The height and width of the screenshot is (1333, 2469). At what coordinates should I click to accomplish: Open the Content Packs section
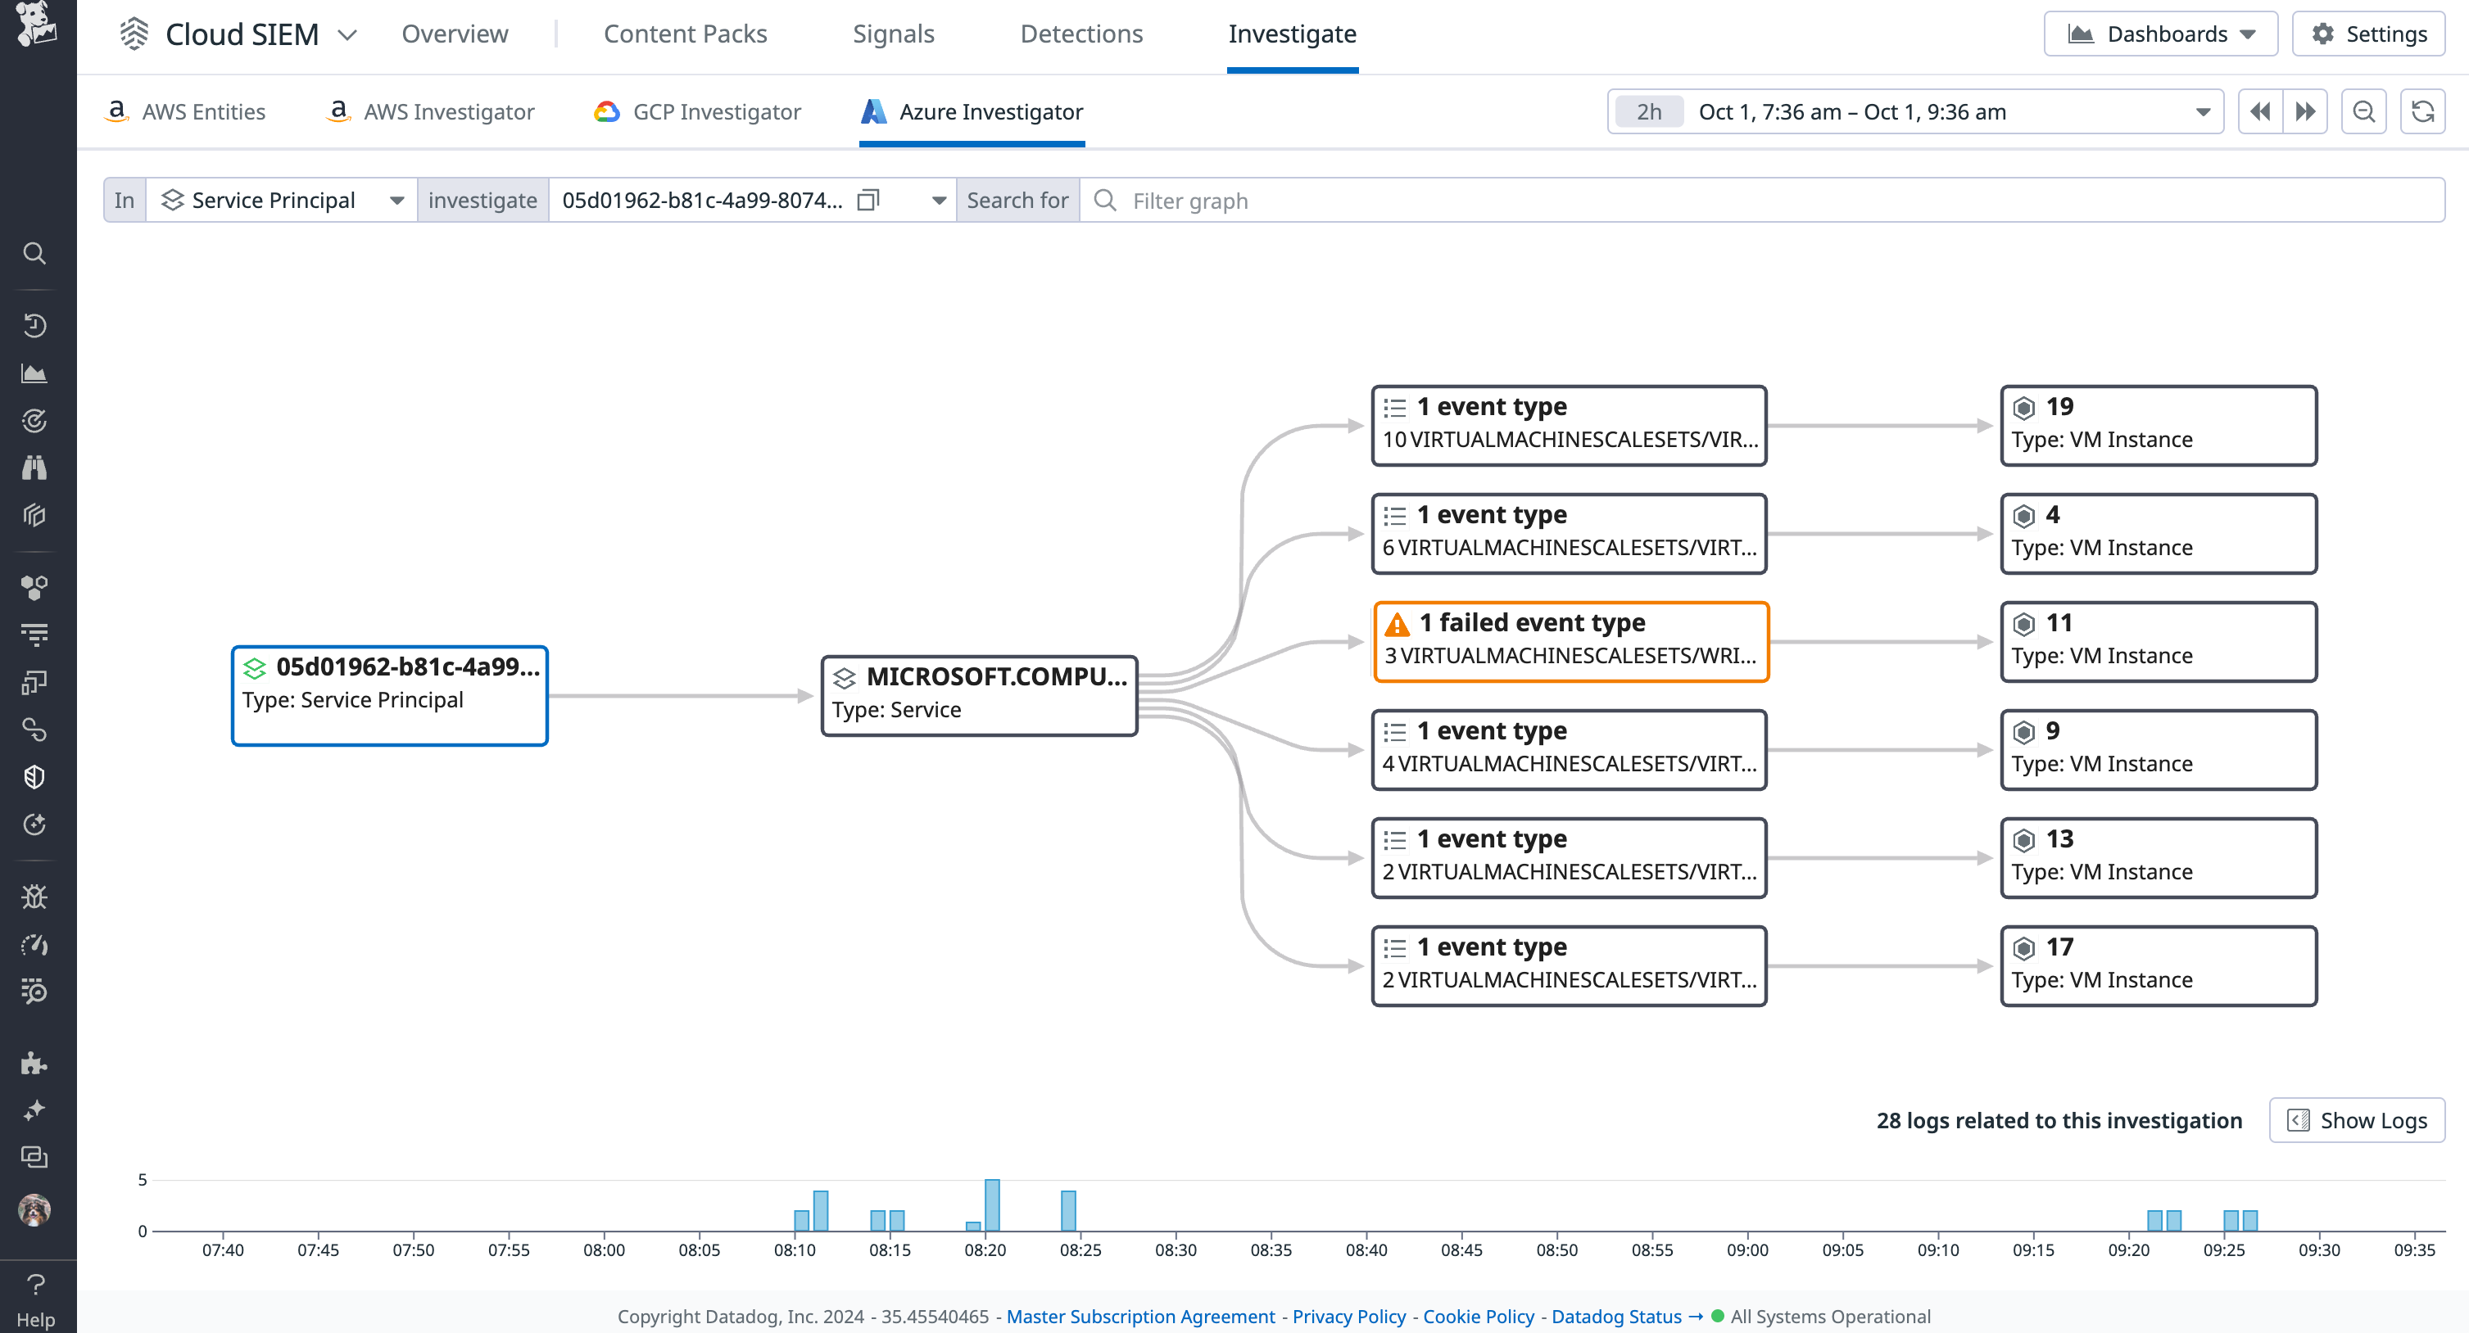pos(686,34)
